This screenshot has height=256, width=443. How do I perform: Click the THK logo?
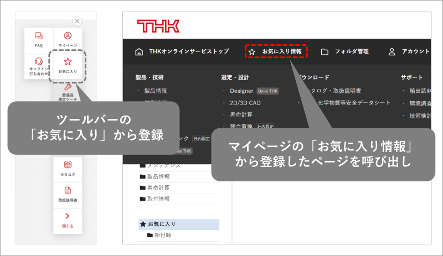(x=157, y=25)
